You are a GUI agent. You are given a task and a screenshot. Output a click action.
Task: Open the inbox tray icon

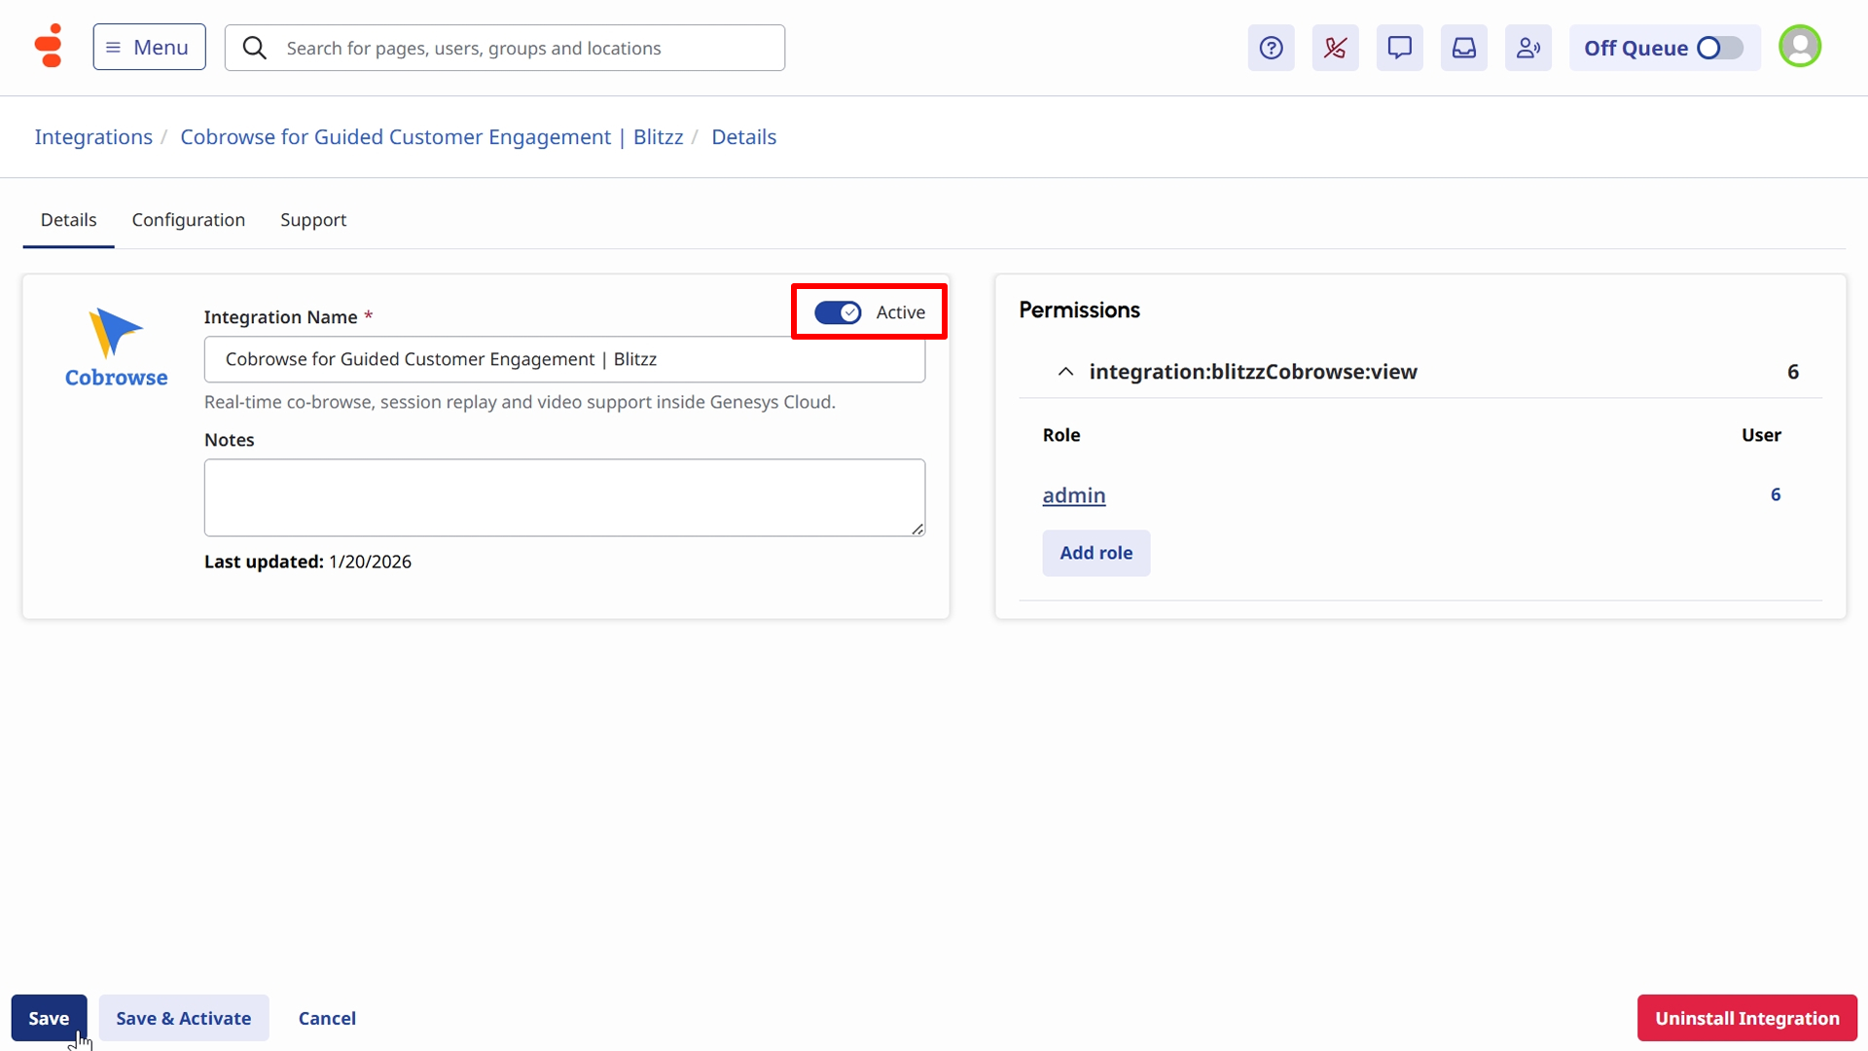coord(1463,48)
